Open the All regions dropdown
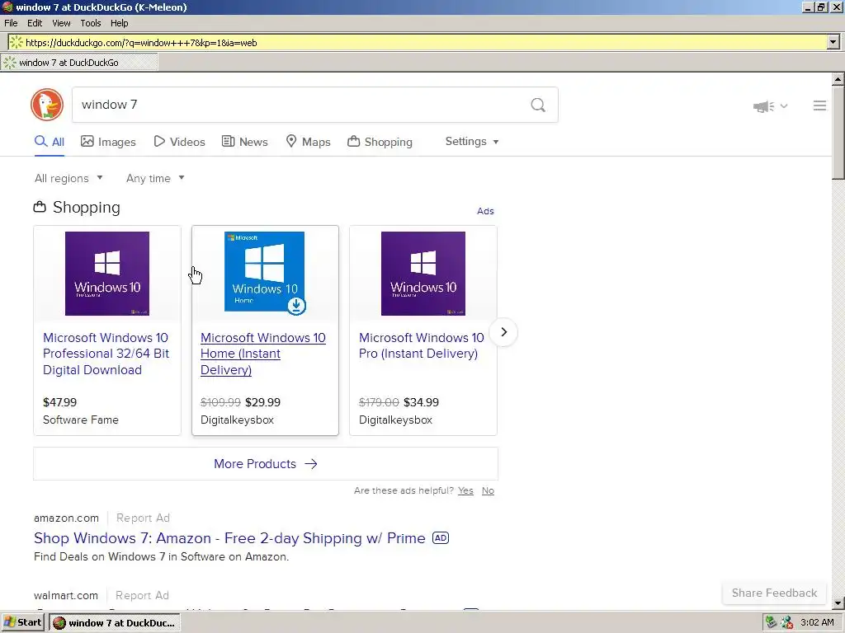 click(68, 178)
